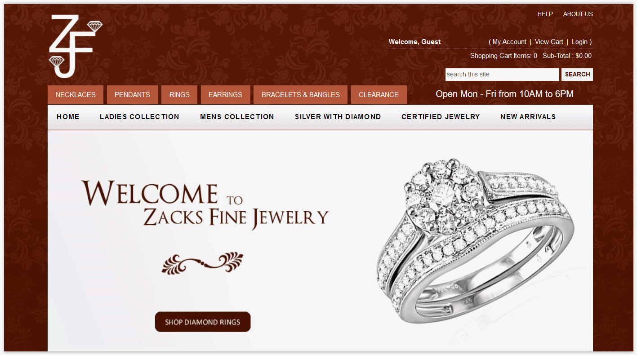View the New Arrivals menu

[528, 117]
